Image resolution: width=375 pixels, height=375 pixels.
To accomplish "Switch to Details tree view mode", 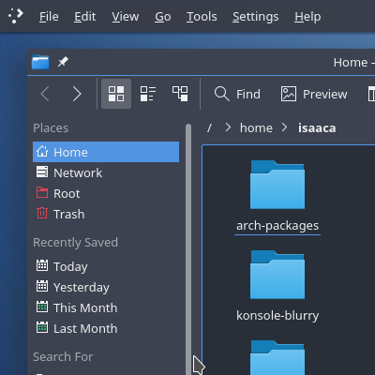I will click(180, 94).
